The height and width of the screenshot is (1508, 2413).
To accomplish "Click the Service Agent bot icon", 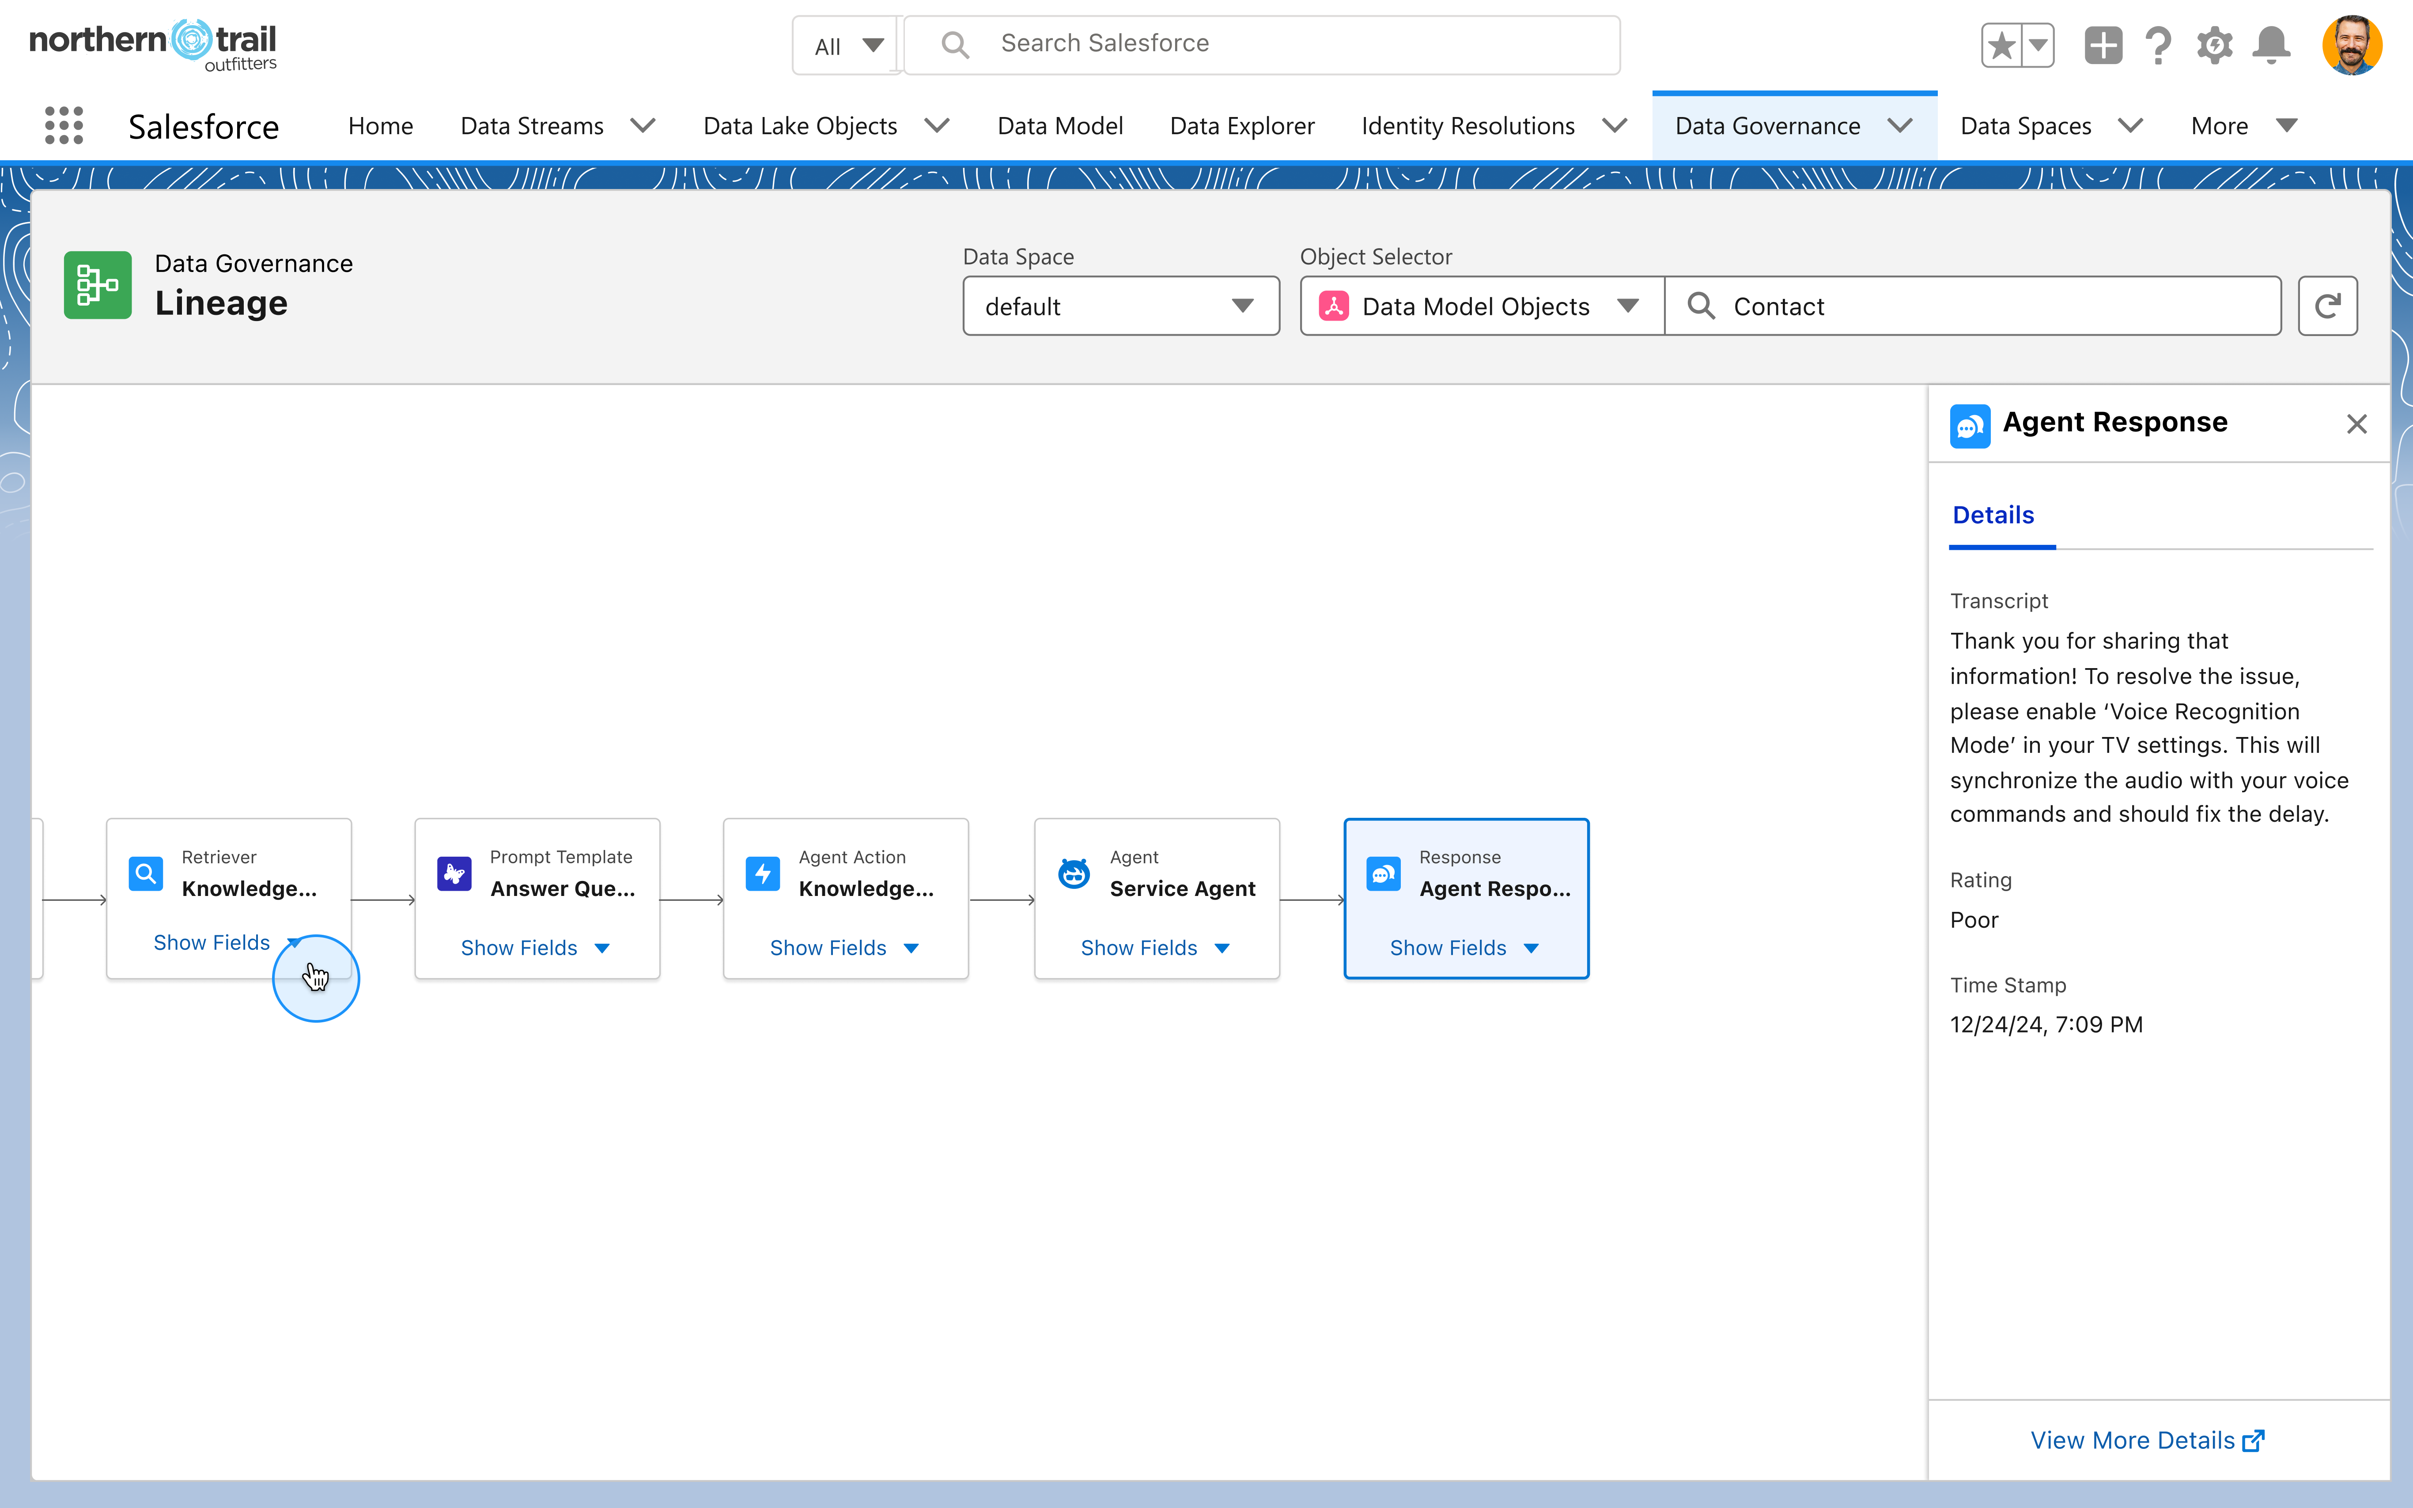I will (x=1074, y=874).
